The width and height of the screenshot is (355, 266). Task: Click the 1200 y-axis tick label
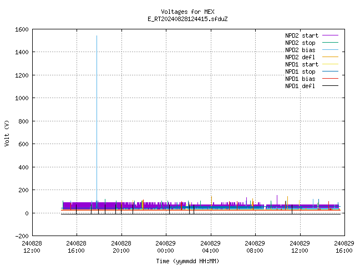(22, 75)
